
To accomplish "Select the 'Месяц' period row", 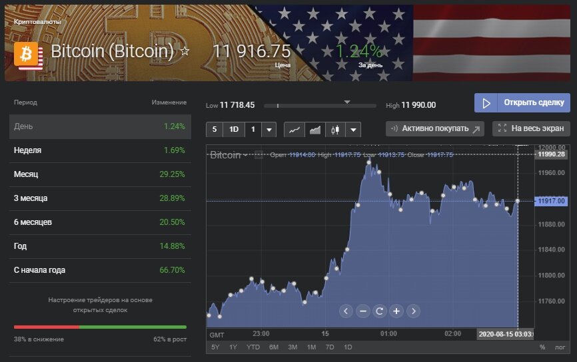I will pyautogui.click(x=100, y=174).
